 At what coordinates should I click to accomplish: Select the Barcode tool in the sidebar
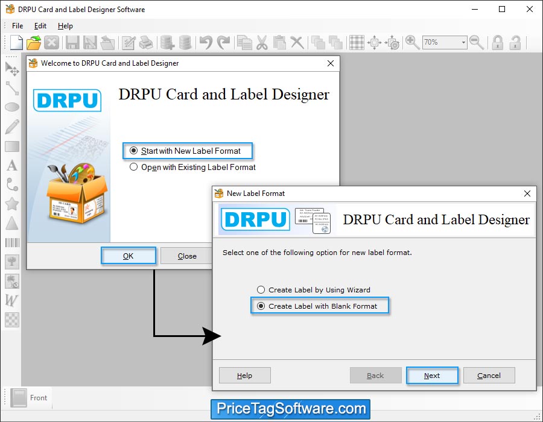(x=12, y=242)
